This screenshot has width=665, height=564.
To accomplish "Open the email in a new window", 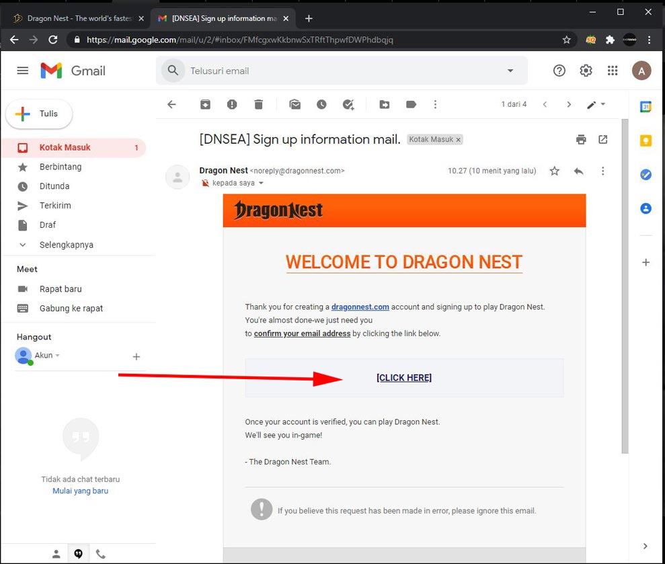I will (602, 139).
